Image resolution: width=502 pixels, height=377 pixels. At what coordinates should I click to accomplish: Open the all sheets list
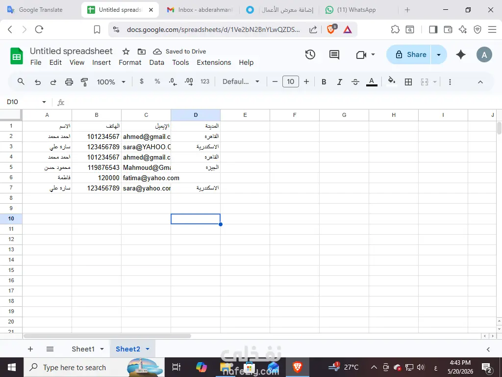(50, 349)
